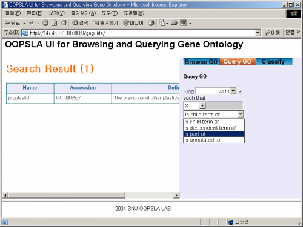This screenshot has height=227, width=303.
Task: Click the Accession column header
Action: coord(82,88)
